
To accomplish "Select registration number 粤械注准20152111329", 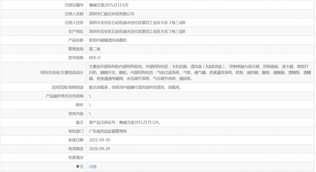I will click(109, 5).
